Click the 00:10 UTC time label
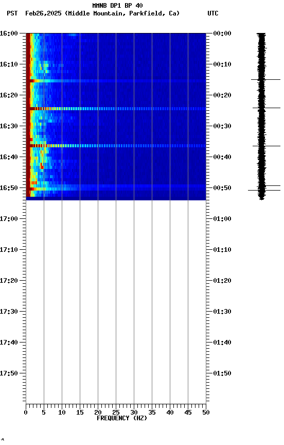 point(222,64)
